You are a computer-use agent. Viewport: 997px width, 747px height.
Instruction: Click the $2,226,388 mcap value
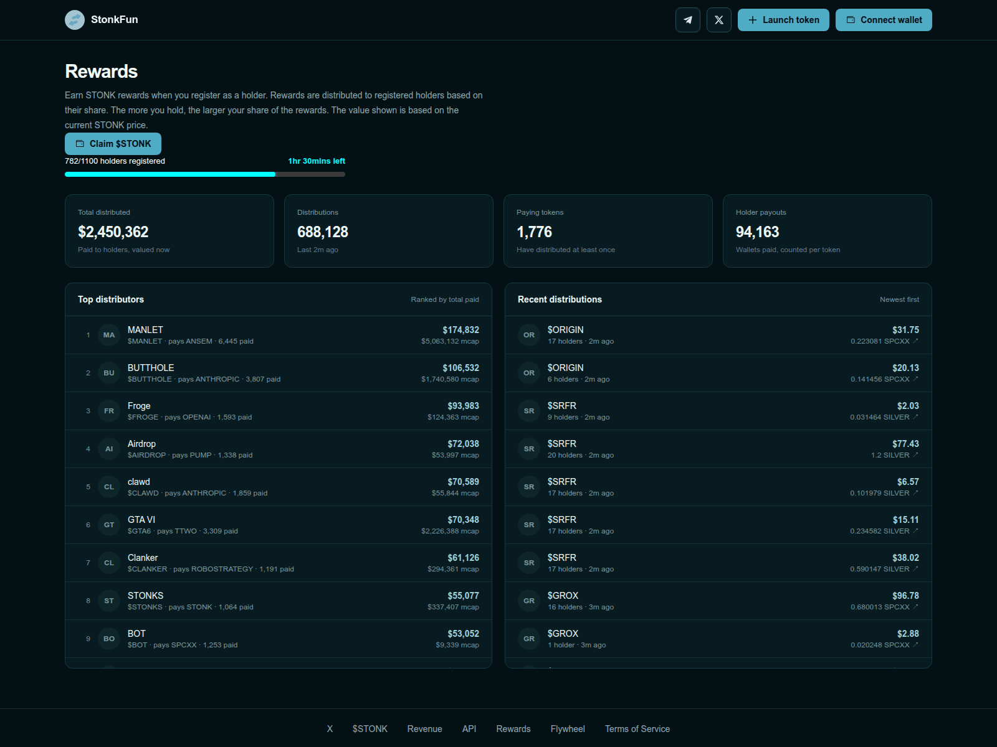[x=450, y=531]
